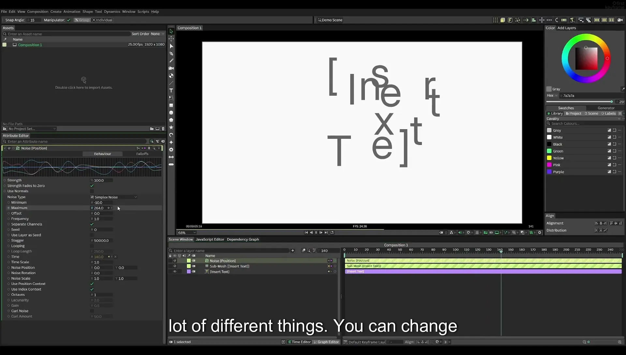Pick the Ellipse shape tool

click(x=171, y=113)
